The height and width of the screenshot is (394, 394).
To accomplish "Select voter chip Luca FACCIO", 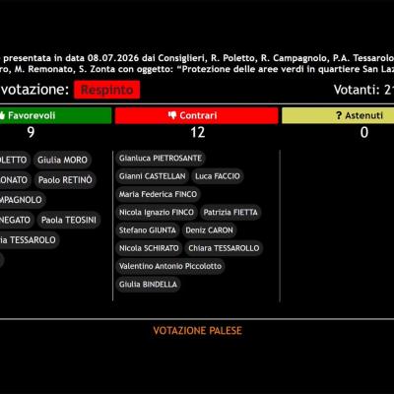I will [218, 176].
